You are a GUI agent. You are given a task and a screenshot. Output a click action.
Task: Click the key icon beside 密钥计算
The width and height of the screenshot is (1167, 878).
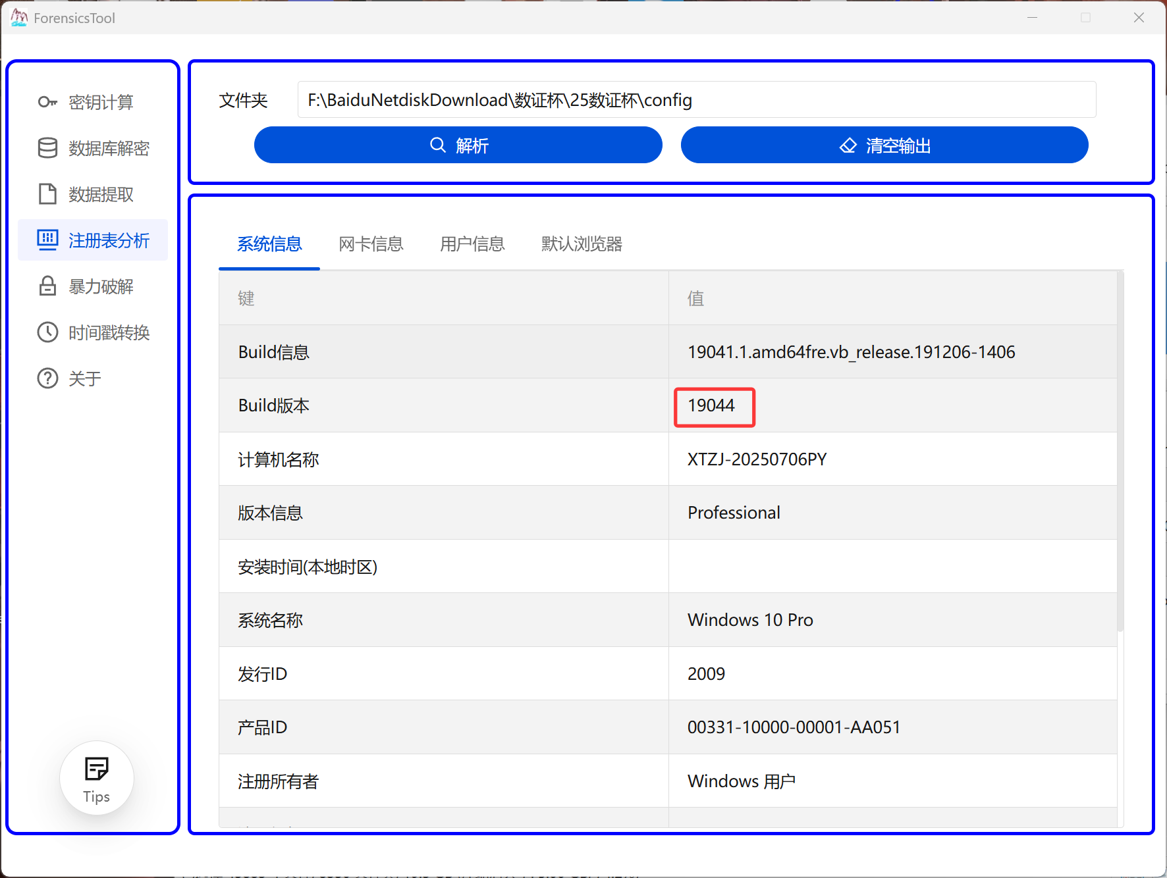(x=47, y=102)
